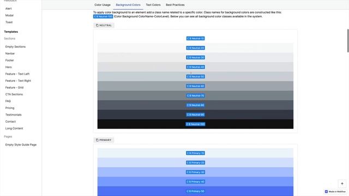Click the C B Neutral-10 swatch label
The image size is (349, 196).
point(195,39)
